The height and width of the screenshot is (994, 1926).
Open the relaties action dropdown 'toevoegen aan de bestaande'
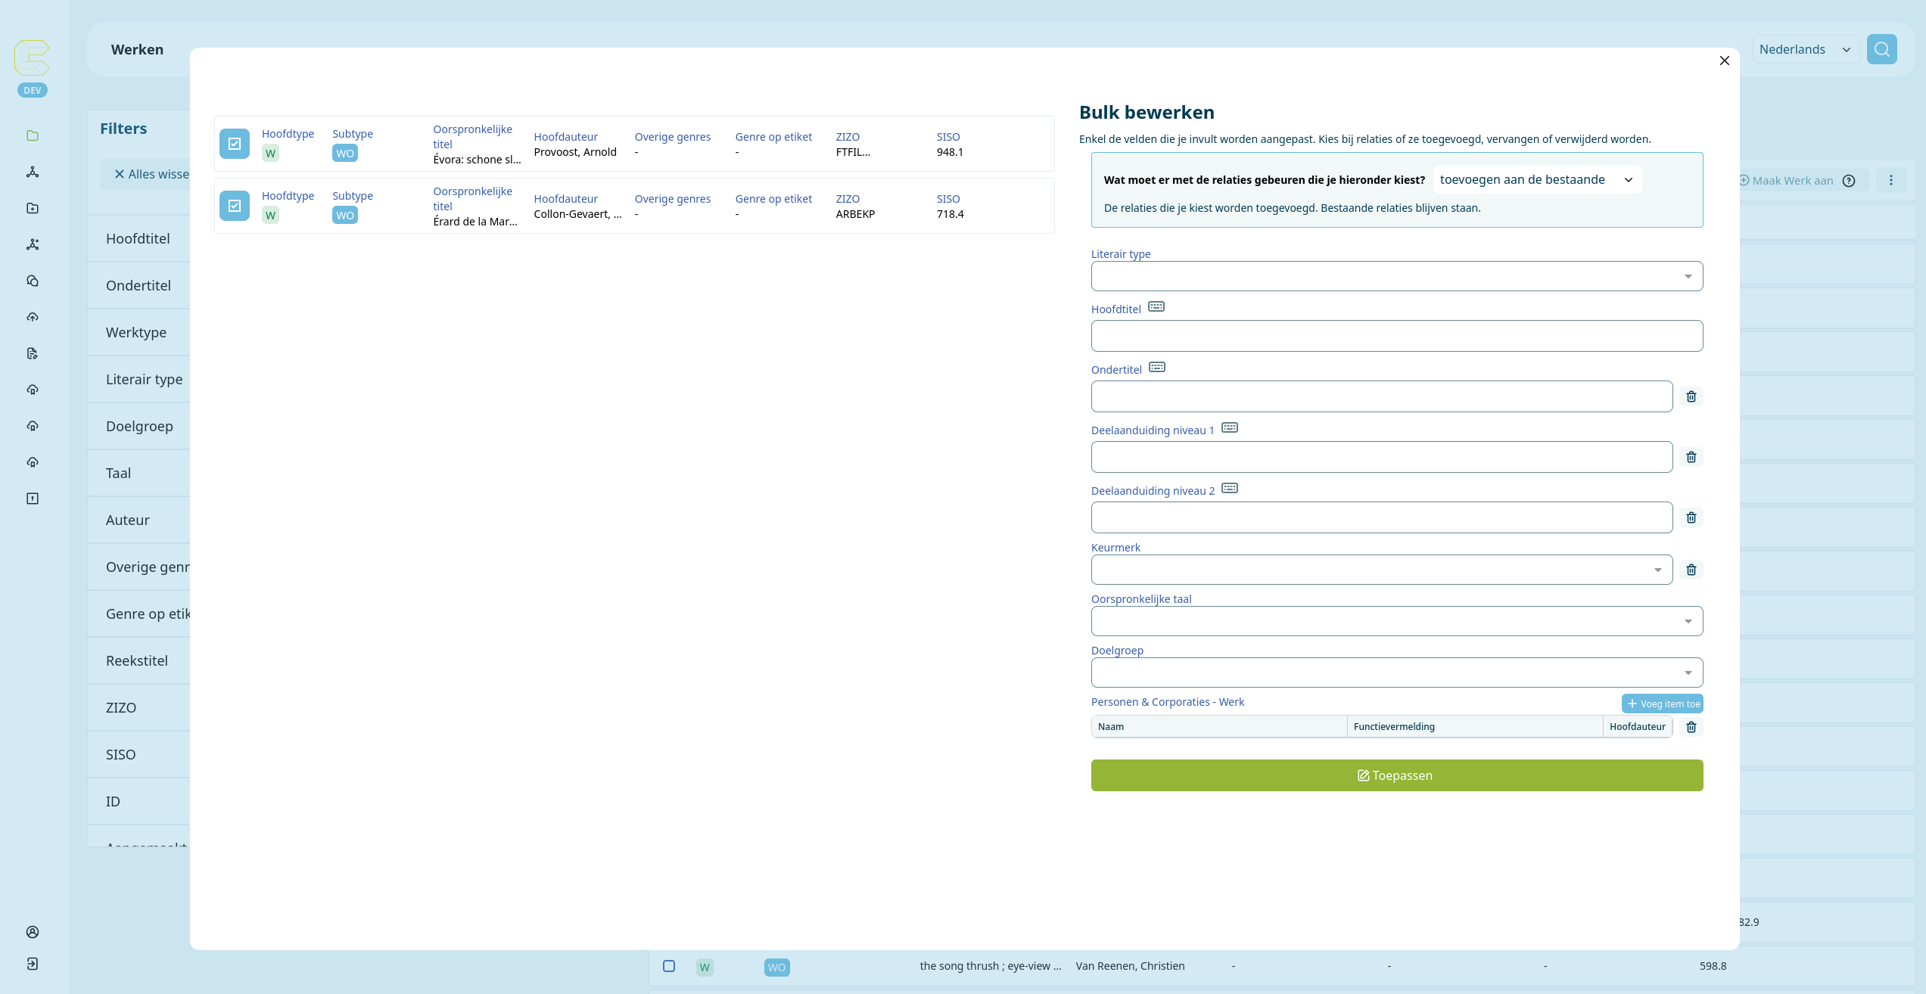(1538, 179)
